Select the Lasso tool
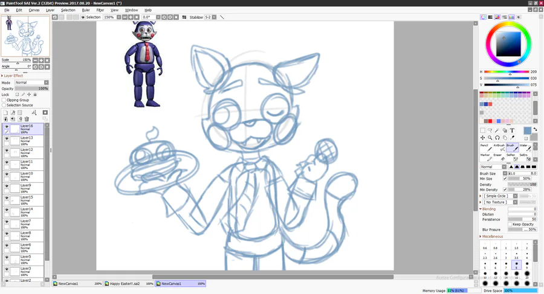This screenshot has width=544, height=294. point(490,131)
